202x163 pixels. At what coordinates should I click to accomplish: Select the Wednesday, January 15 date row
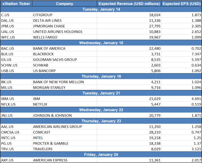pos(101,43)
